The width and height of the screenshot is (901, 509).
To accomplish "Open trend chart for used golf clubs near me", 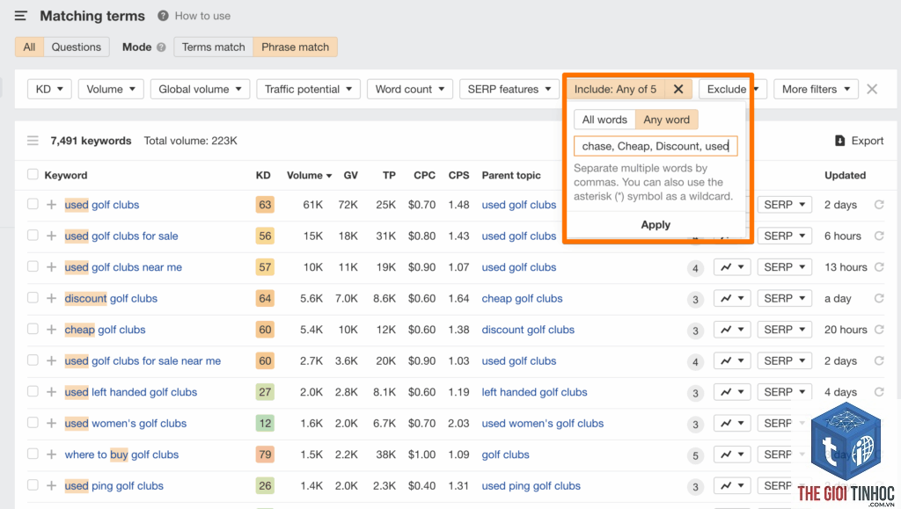I will tap(732, 267).
